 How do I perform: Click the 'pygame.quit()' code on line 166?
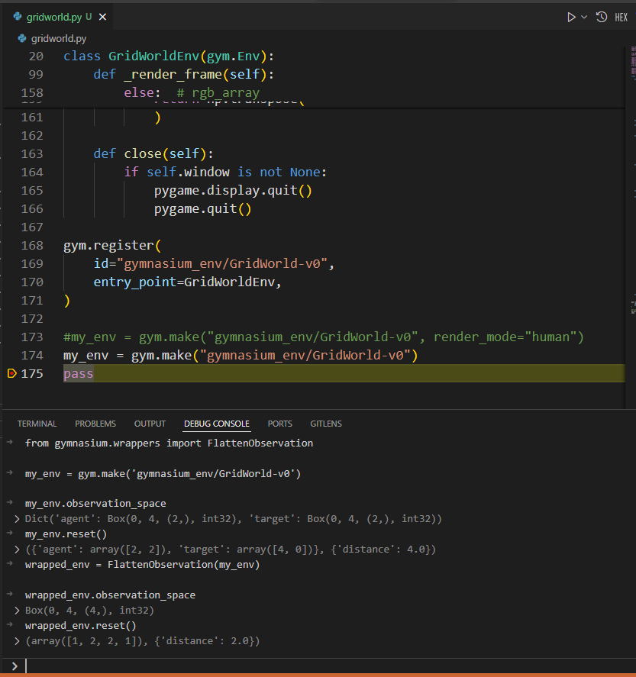[x=203, y=209]
